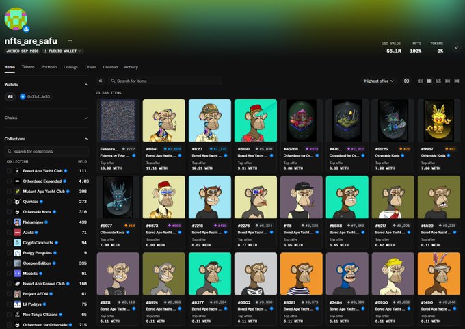Click the Bored Ape Kennel Club collection logo
465x329 pixels.
point(18,284)
